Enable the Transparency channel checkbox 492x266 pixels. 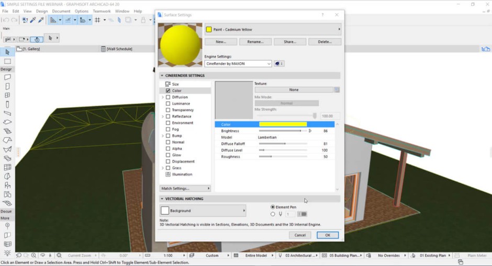click(x=168, y=110)
